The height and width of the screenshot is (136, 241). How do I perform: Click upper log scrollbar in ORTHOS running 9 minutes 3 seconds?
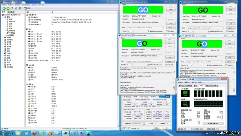pos(174,73)
